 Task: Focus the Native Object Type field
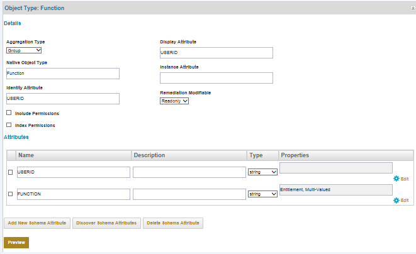coord(62,74)
